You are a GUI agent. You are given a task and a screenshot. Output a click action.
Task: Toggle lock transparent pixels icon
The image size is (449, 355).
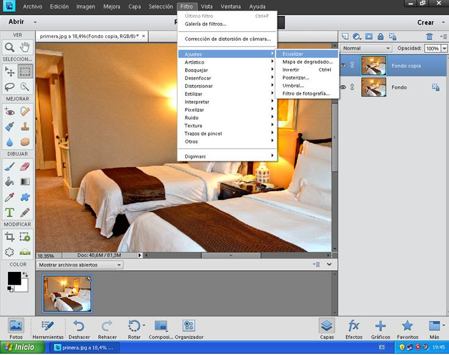click(392, 37)
